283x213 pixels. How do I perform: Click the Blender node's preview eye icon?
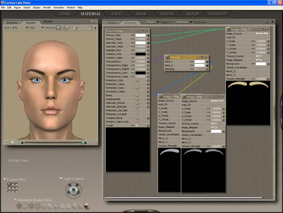[x=207, y=57]
